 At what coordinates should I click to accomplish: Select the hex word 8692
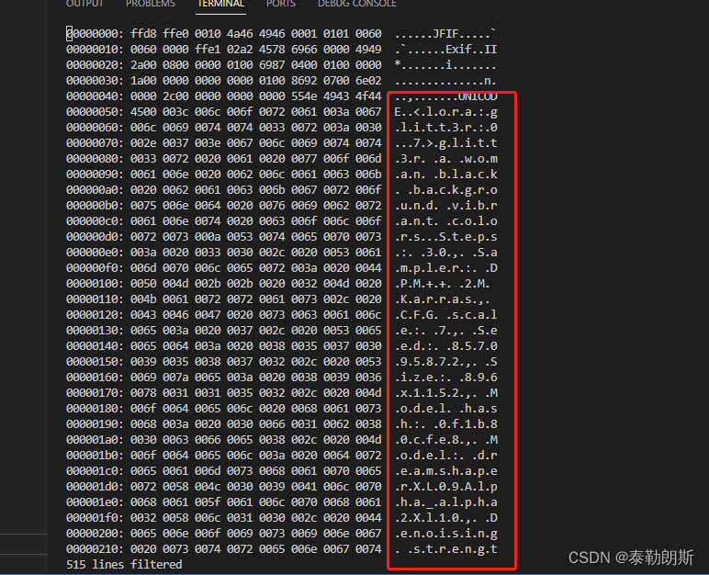tap(304, 80)
